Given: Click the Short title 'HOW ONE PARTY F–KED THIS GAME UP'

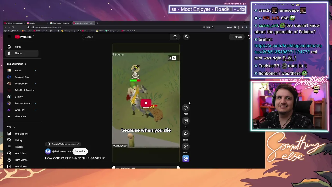Looking at the screenshot, I should pyautogui.click(x=75, y=158).
